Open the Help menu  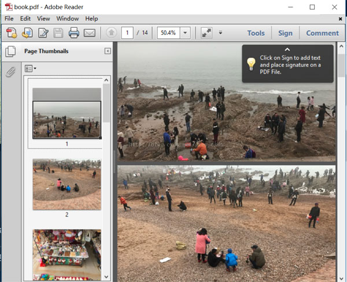point(91,18)
